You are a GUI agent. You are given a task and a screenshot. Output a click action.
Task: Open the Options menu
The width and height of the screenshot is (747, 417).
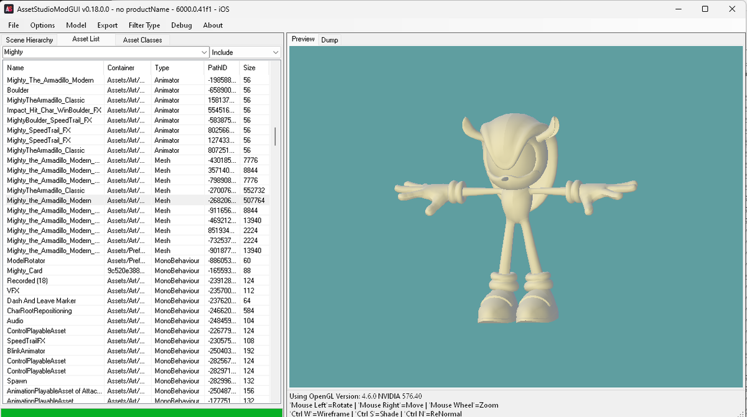42,25
